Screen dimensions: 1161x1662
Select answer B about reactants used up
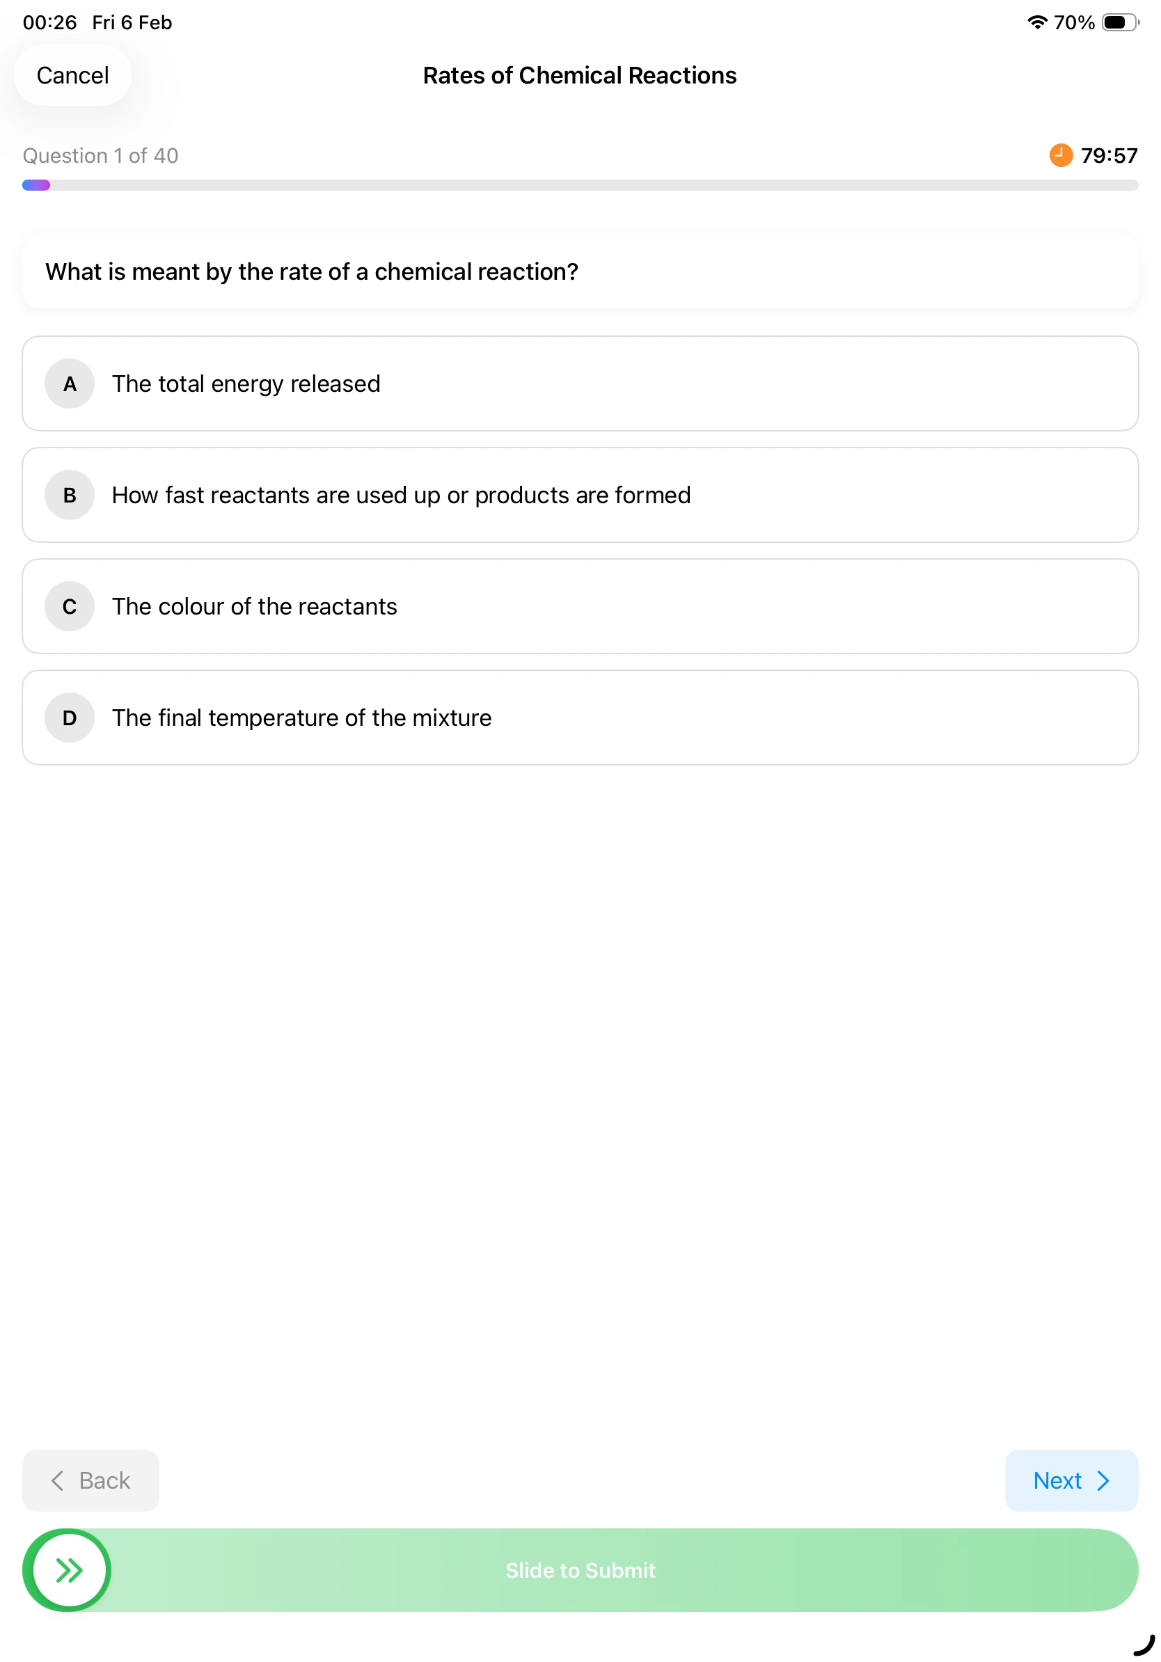(579, 495)
